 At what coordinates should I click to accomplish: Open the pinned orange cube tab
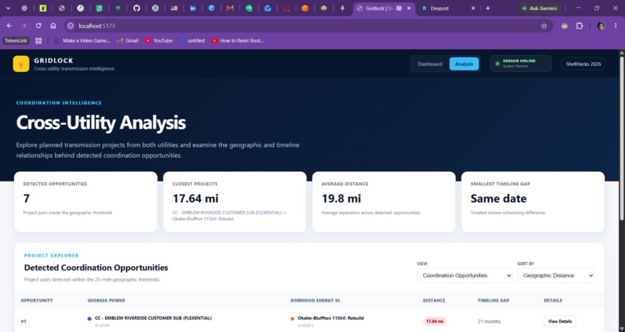click(305, 8)
